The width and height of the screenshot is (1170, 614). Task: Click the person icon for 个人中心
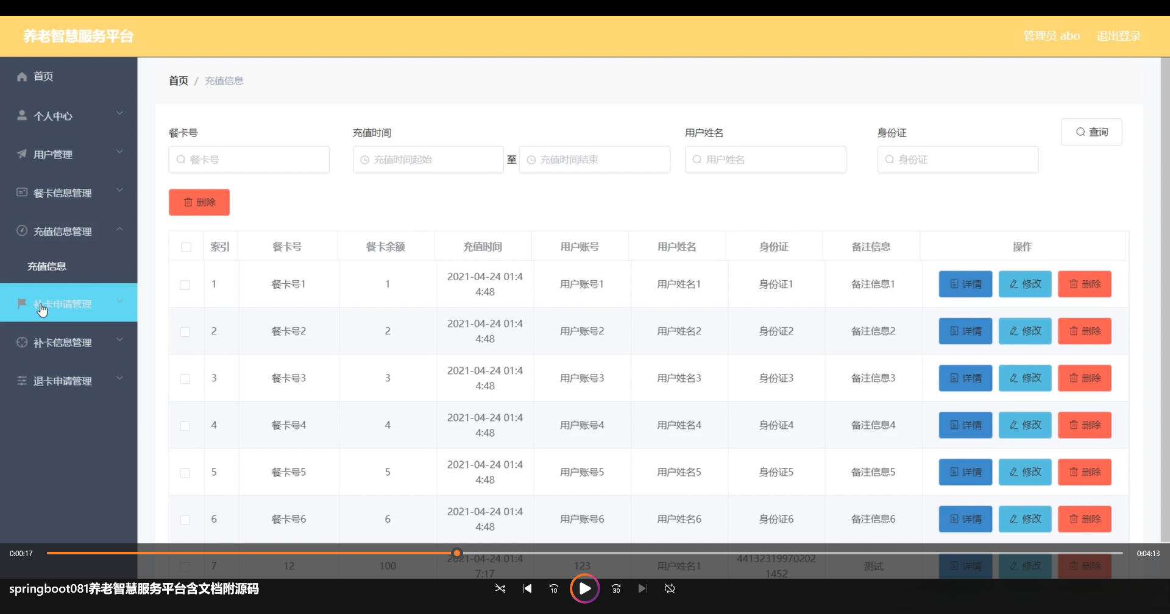pos(22,115)
